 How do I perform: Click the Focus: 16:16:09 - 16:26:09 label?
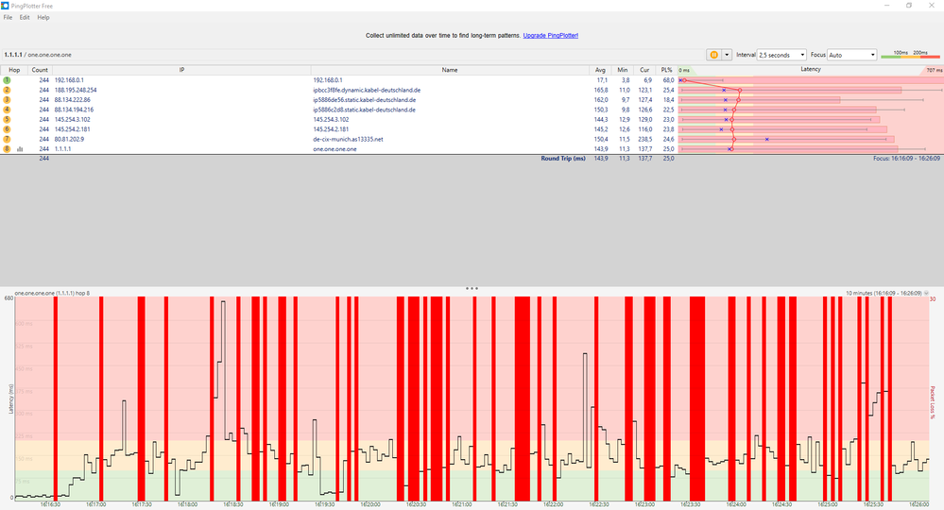906,158
